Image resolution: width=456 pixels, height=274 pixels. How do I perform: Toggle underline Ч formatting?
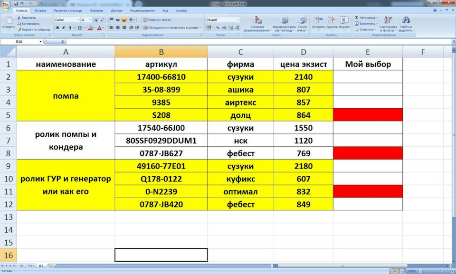(x=70, y=28)
